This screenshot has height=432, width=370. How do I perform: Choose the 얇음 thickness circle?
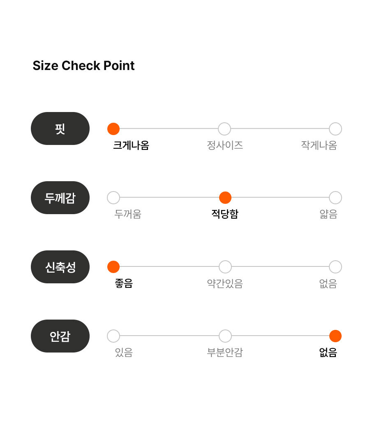(x=335, y=198)
